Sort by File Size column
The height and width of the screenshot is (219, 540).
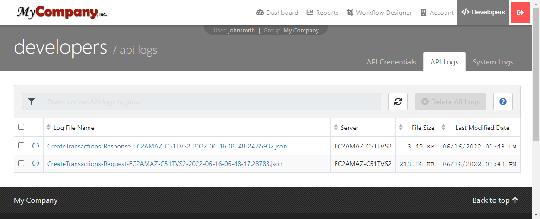tap(417, 128)
